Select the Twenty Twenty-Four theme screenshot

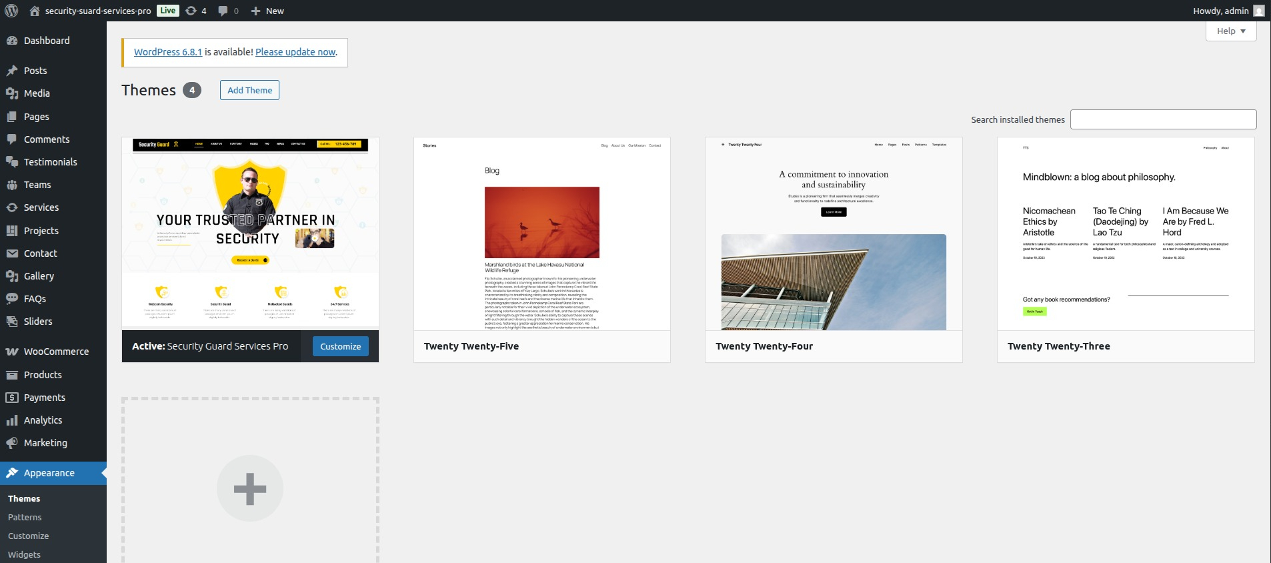click(834, 233)
